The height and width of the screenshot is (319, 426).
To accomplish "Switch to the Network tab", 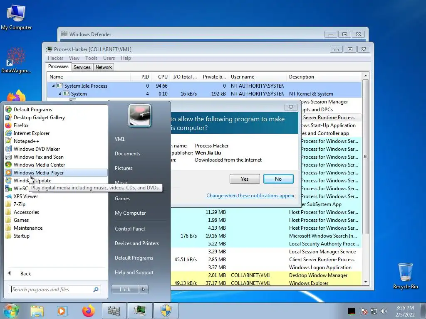I will tap(104, 67).
